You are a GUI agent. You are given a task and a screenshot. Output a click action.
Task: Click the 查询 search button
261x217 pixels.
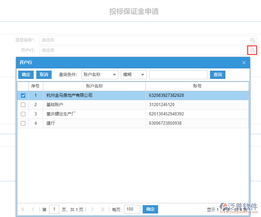pyautogui.click(x=217, y=74)
